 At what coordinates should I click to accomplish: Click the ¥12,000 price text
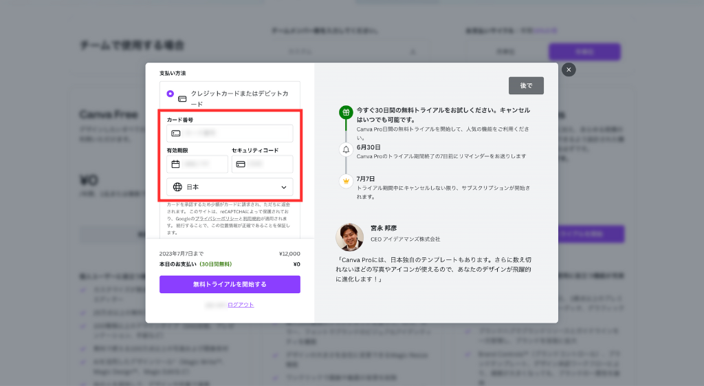pos(289,253)
